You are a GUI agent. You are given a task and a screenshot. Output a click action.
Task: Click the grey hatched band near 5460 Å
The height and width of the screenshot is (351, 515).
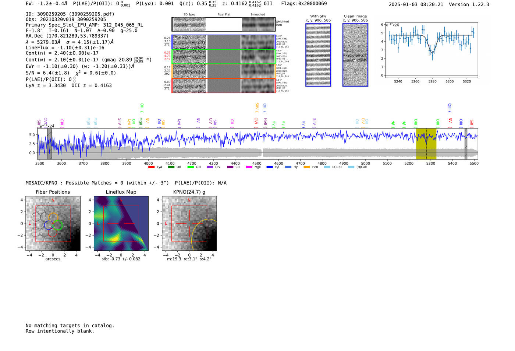(466, 144)
